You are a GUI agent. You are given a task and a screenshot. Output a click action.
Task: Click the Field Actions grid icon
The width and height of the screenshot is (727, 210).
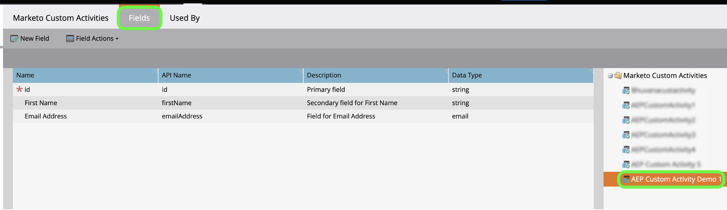coord(70,39)
